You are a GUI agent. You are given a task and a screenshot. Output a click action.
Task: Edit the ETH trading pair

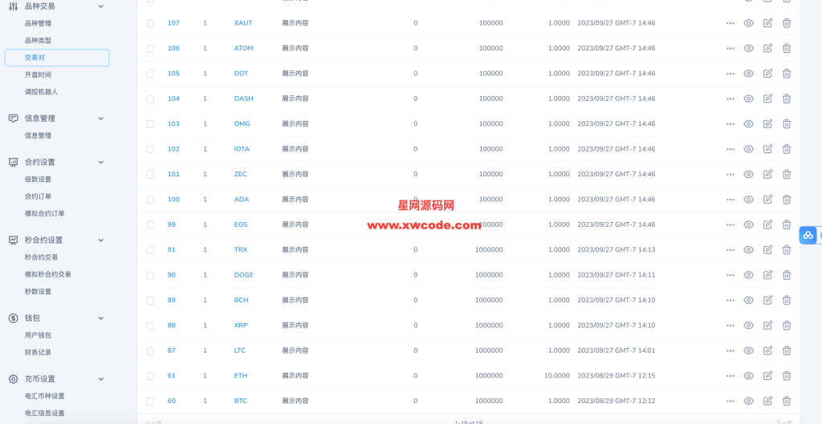pyautogui.click(x=767, y=376)
